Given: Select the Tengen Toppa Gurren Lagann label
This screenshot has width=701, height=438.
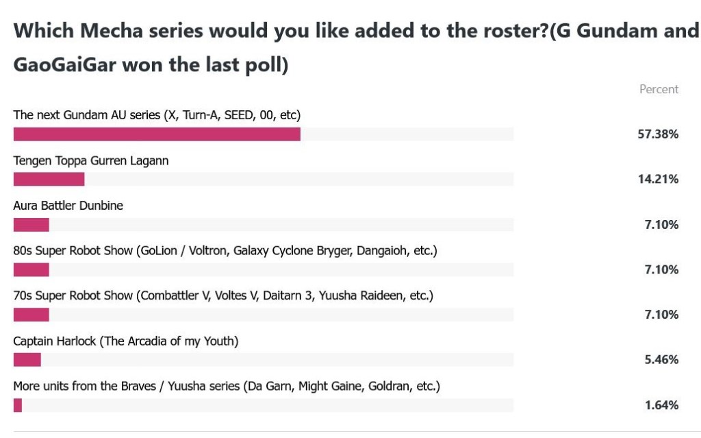Looking at the screenshot, I should [91, 160].
